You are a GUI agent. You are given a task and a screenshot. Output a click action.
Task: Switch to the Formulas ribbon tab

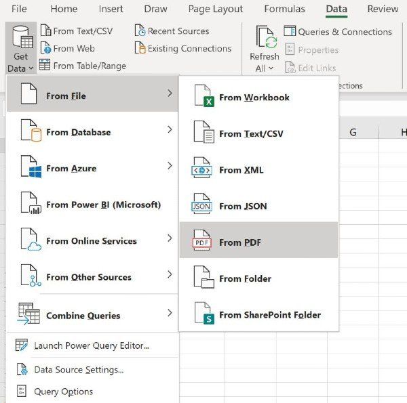pyautogui.click(x=284, y=9)
